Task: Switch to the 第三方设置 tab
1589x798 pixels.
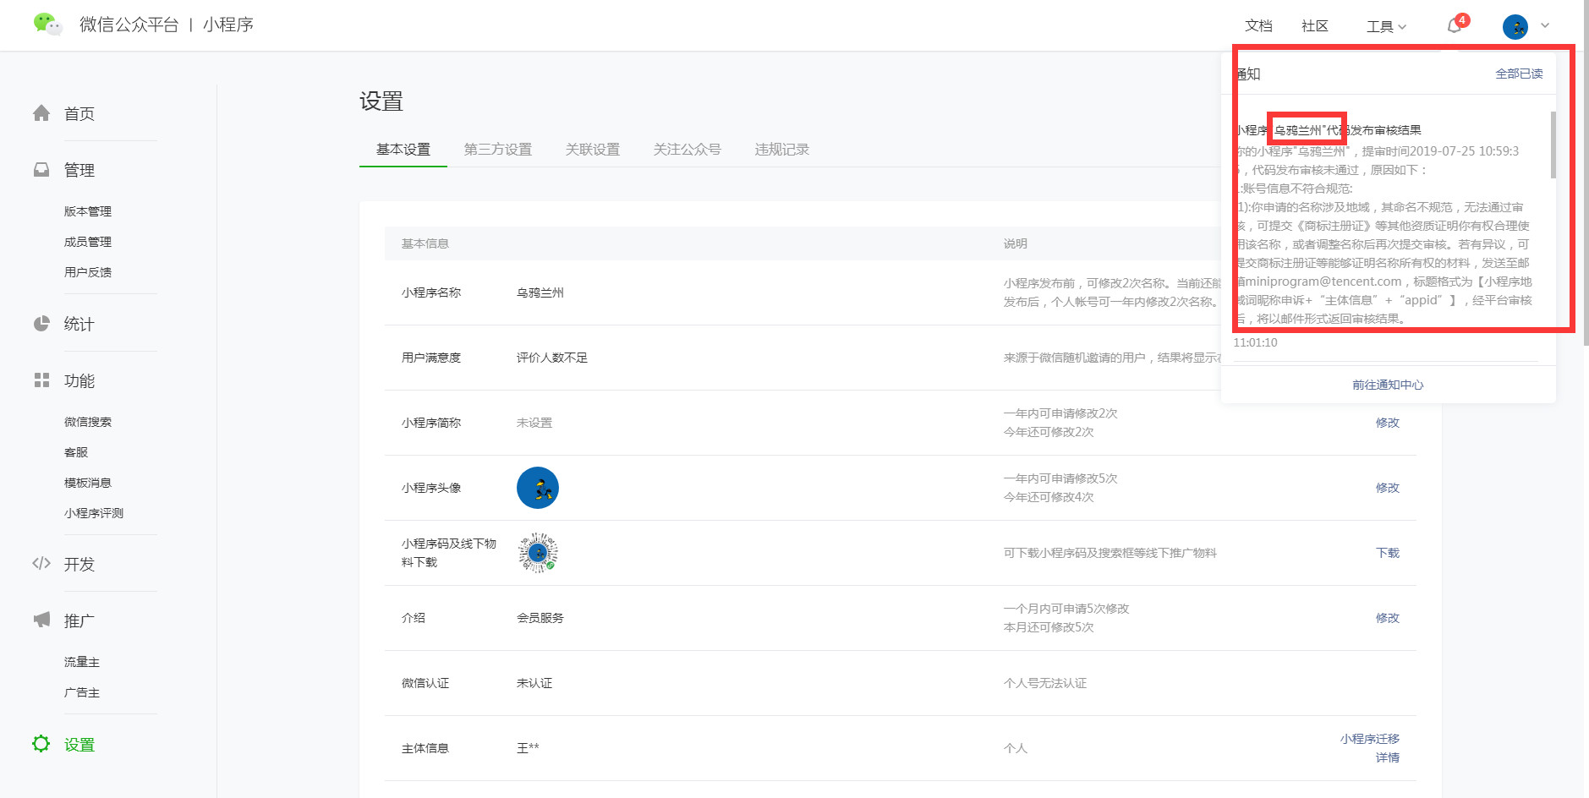Action: [x=497, y=150]
